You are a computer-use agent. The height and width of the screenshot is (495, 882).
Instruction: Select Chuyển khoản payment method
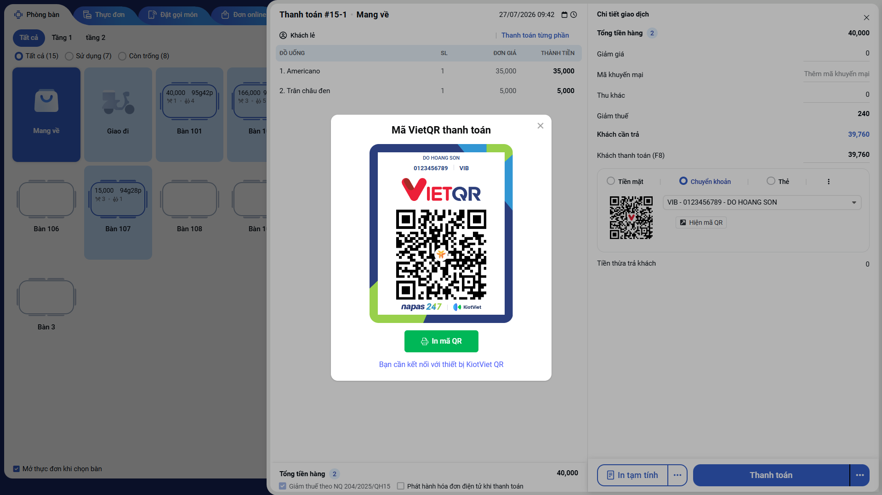pyautogui.click(x=705, y=182)
